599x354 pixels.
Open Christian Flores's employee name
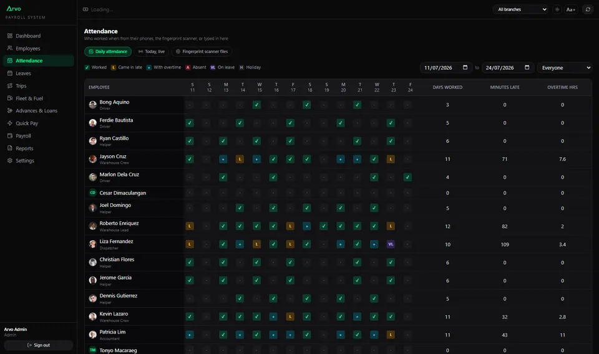coord(117,259)
